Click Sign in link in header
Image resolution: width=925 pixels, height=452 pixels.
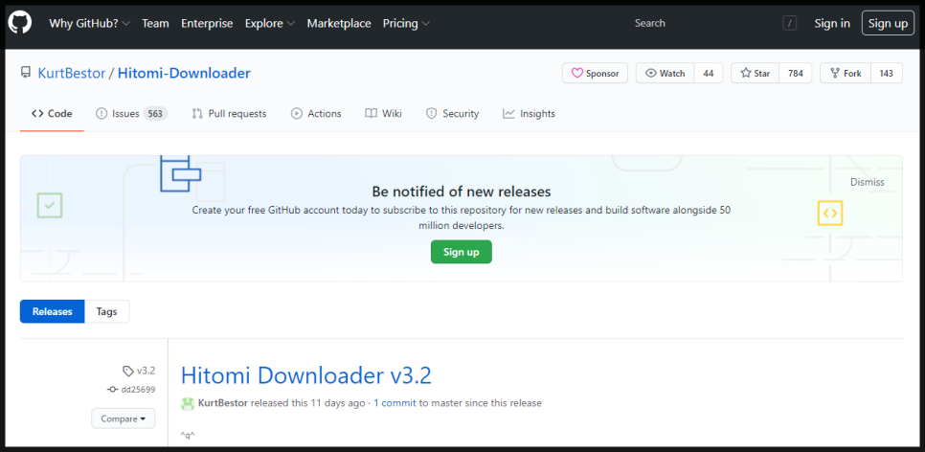pos(832,24)
